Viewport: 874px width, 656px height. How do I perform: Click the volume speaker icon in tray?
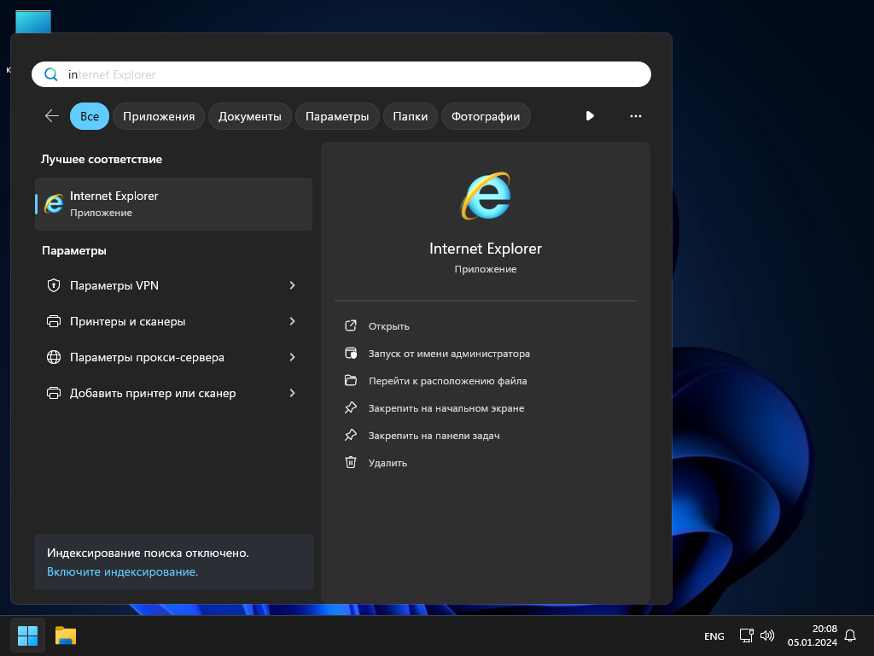point(766,635)
